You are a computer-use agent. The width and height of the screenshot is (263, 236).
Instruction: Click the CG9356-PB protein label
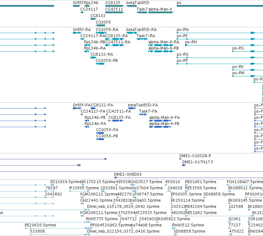pyautogui.click(x=107, y=136)
